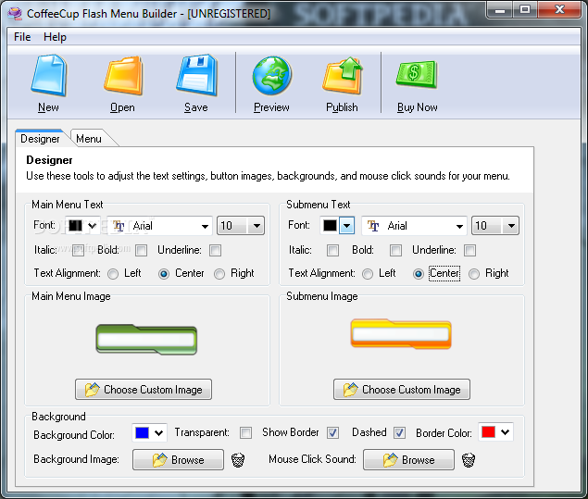The height and width of the screenshot is (499, 588).
Task: Maximize the Flash Menu Builder window
Action: [525, 10]
